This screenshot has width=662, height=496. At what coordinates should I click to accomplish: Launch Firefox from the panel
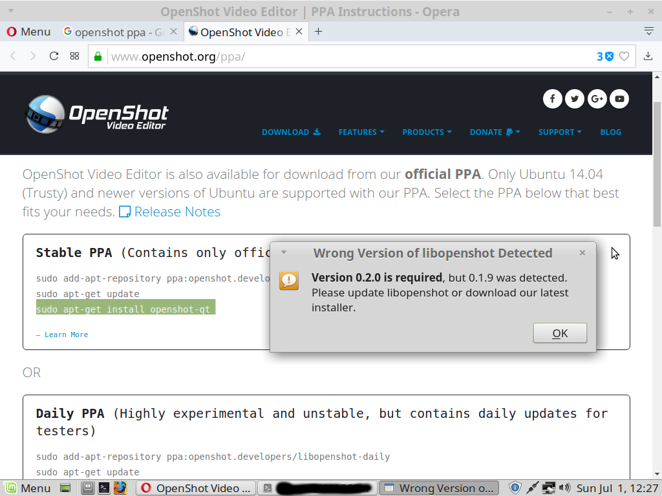point(120,488)
